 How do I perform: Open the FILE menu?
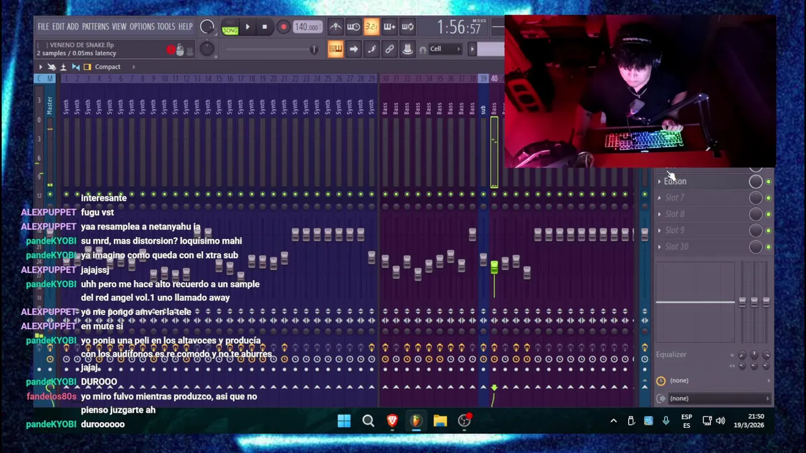[x=43, y=27]
